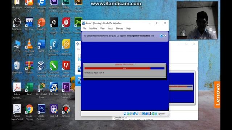
Task: Click the debian1 VirtualBox window title bar
Action: (x=125, y=23)
